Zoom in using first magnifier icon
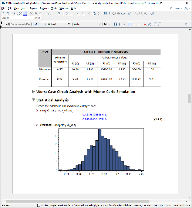This screenshot has height=208, width=192. (137, 14)
